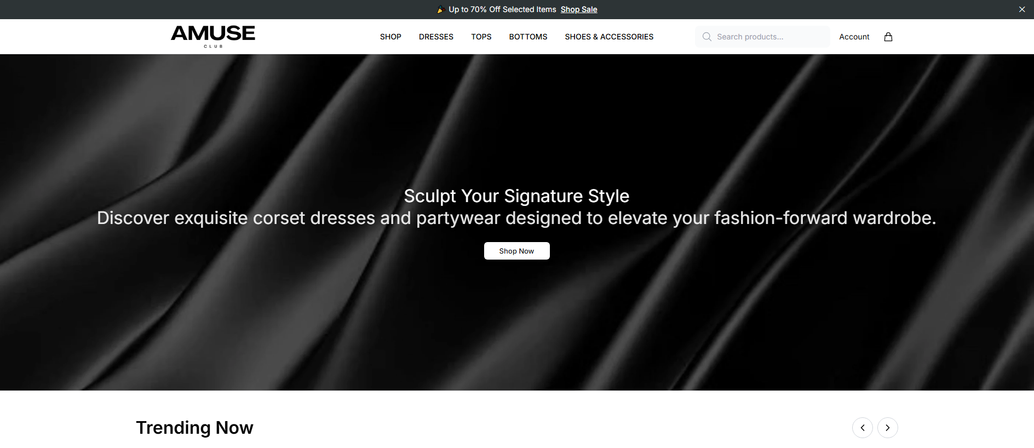Click the Trending Now heading
This screenshot has height=448, width=1034.
click(194, 428)
